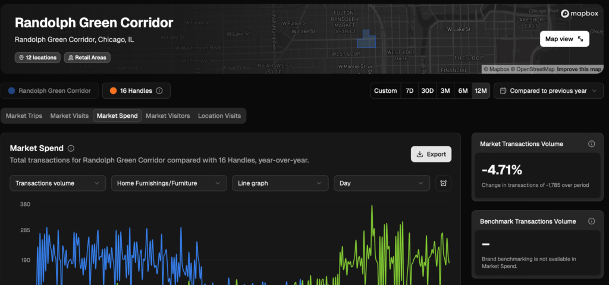Click the © Mapbox attribution link
This screenshot has width=609, height=285.
497,69
